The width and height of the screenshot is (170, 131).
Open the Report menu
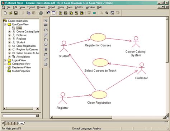click(x=51, y=7)
